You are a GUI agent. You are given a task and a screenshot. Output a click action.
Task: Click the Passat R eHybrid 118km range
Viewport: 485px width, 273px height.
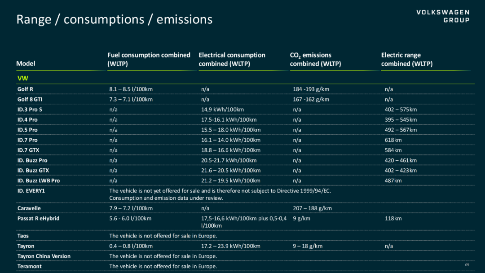[393, 218]
